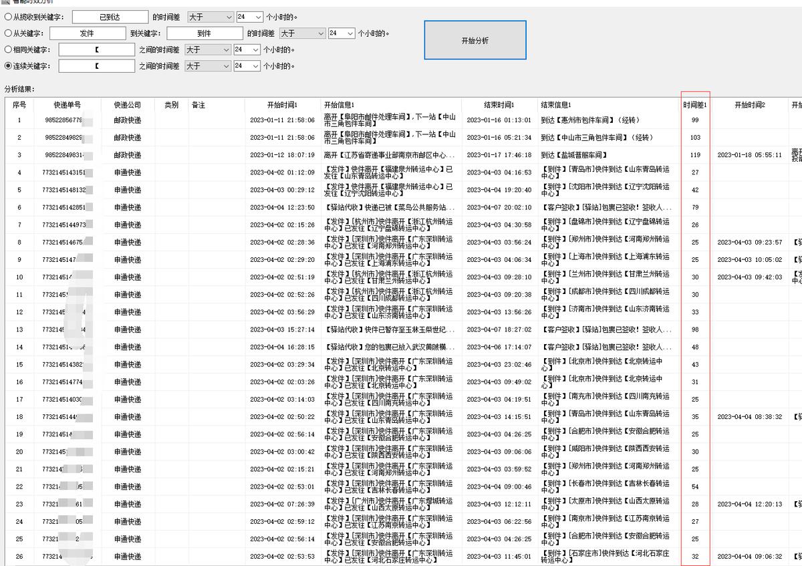Click 开始时间2 value 2023-04-04 08:38:32
The width and height of the screenshot is (802, 566).
click(750, 417)
